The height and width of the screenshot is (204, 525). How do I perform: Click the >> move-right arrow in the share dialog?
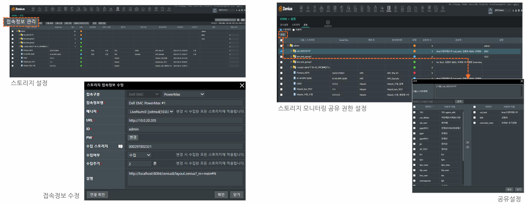click(467, 142)
